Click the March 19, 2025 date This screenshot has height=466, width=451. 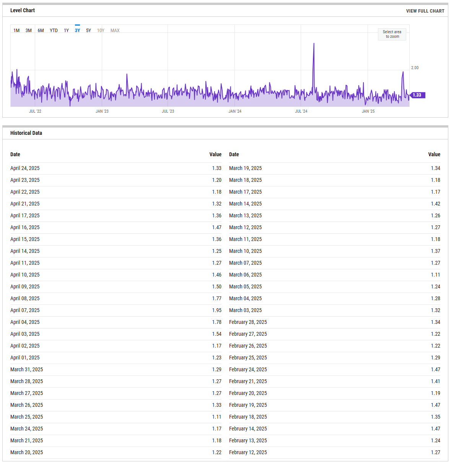click(x=246, y=168)
